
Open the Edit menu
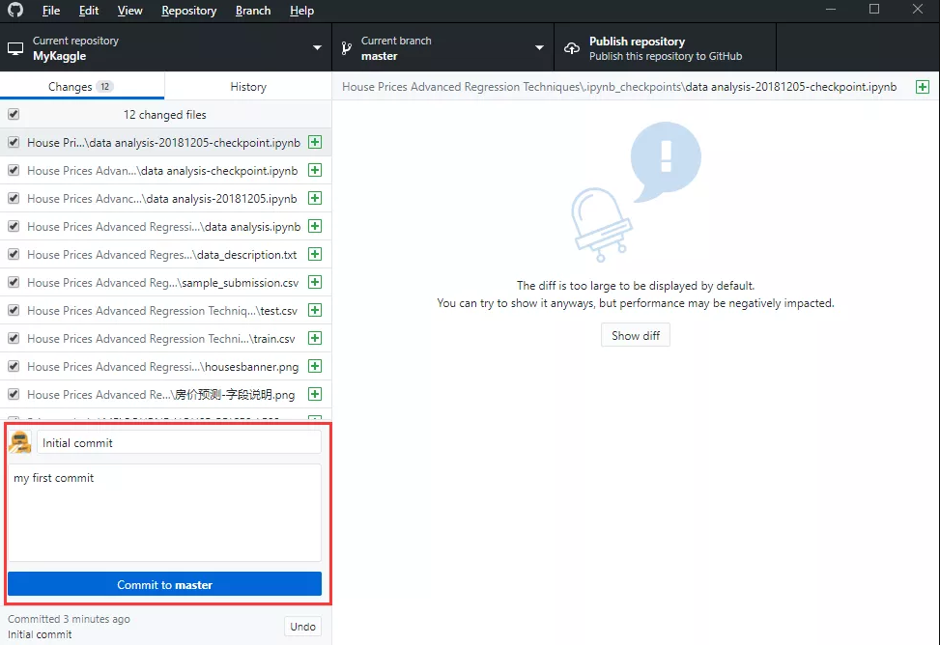pos(89,11)
